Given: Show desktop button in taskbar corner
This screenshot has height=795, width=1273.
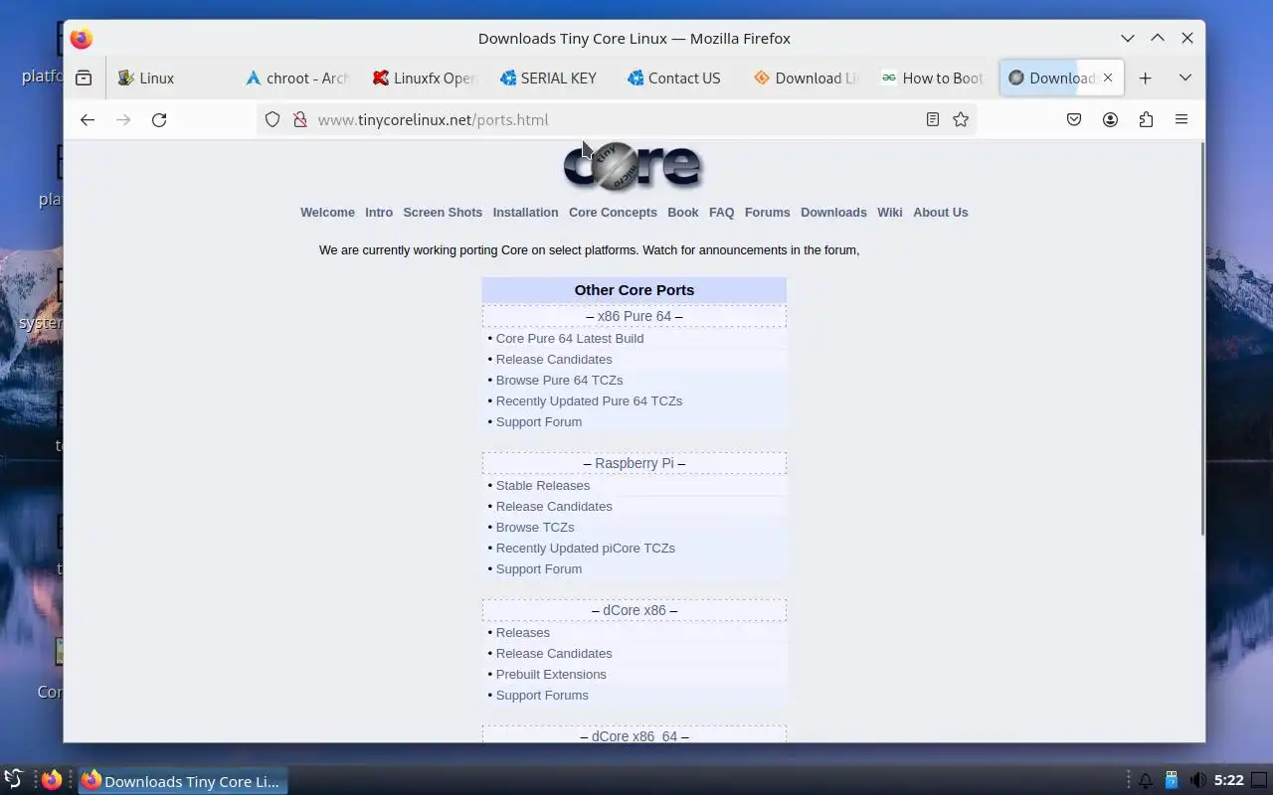Looking at the screenshot, I should 1259,781.
